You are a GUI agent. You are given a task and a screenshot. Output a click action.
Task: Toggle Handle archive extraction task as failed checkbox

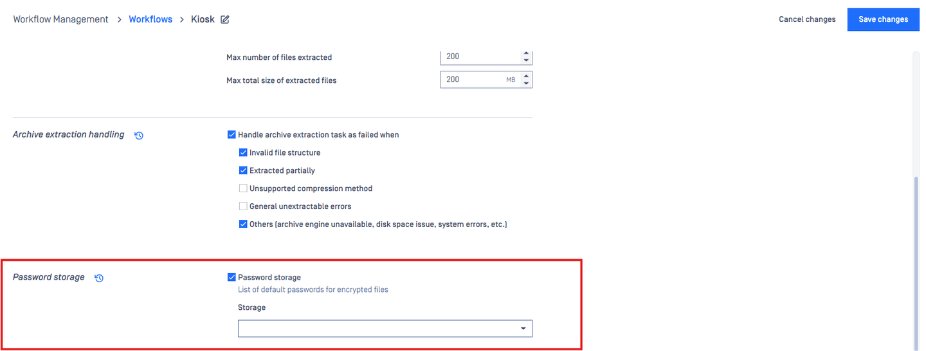click(x=232, y=135)
